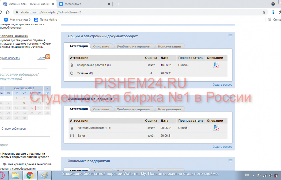The height and width of the screenshot is (180, 281).
Task: Collapse the Финансовый менеджмент panel
Action: [x=230, y=99]
